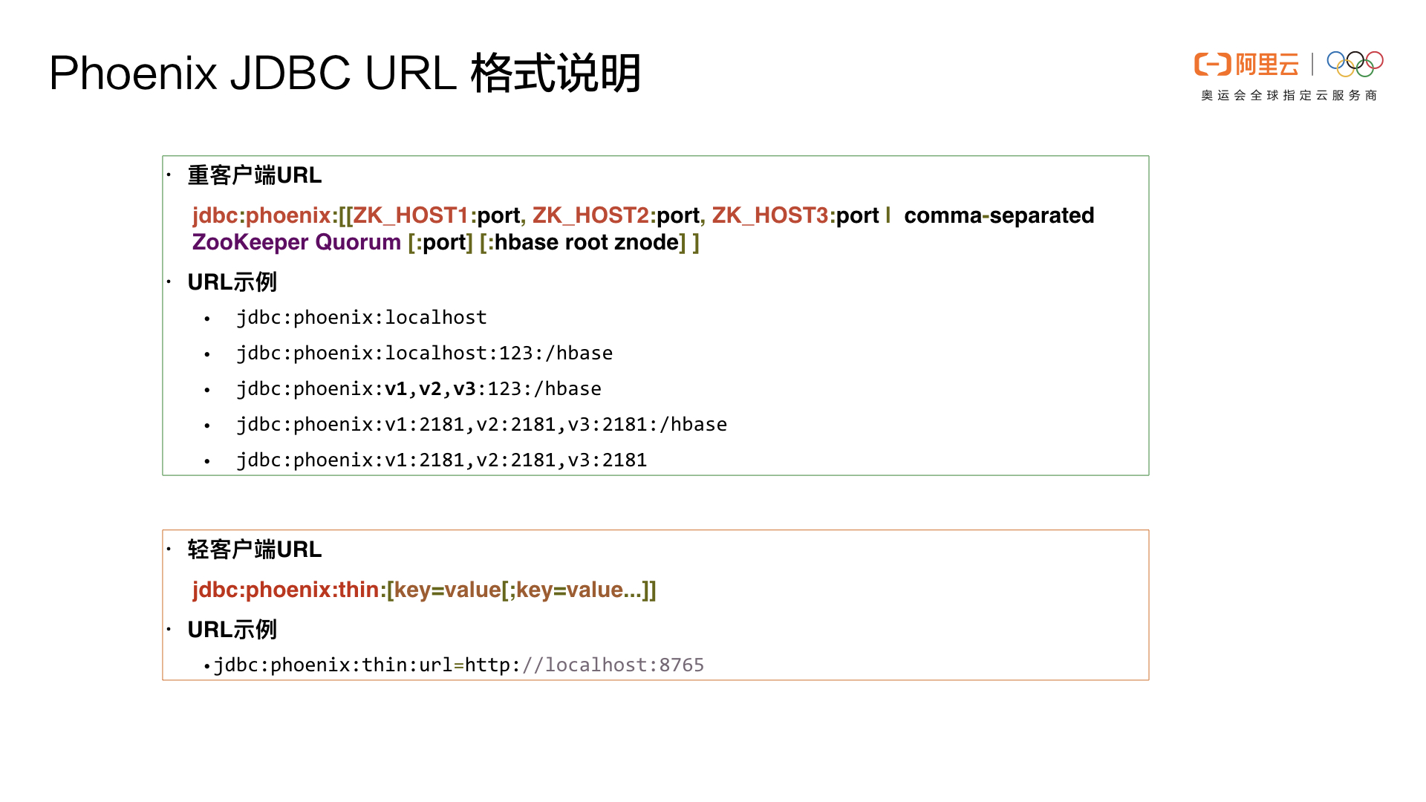This screenshot has height=802, width=1426.
Task: Click the Alibaba Cloud bracket logo icon
Action: point(1212,65)
